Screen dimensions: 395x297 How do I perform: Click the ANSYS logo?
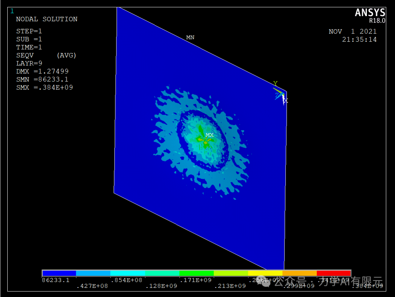(370, 12)
